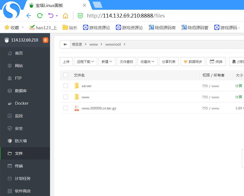244x196 pixels.
Task: Click the back arrow in file path bar
Action: click(65, 44)
